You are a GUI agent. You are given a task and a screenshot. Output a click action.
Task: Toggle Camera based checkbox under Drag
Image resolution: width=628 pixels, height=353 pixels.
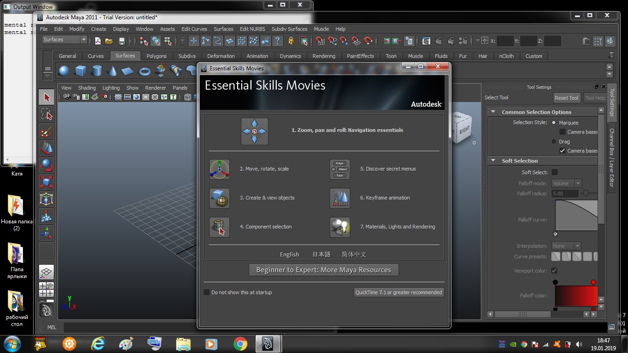[562, 151]
